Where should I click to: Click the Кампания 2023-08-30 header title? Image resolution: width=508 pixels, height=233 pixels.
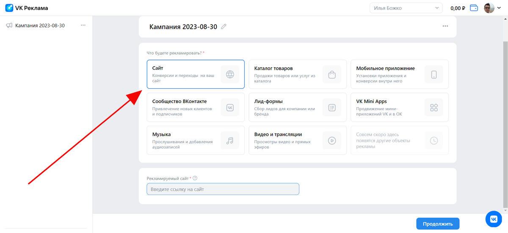point(183,27)
